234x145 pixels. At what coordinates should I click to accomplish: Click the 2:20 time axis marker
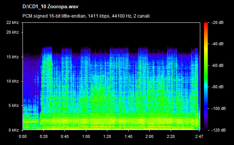click(171, 136)
